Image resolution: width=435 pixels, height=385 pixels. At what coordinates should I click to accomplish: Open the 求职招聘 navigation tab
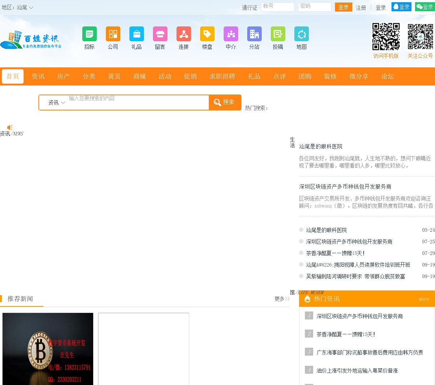point(222,76)
